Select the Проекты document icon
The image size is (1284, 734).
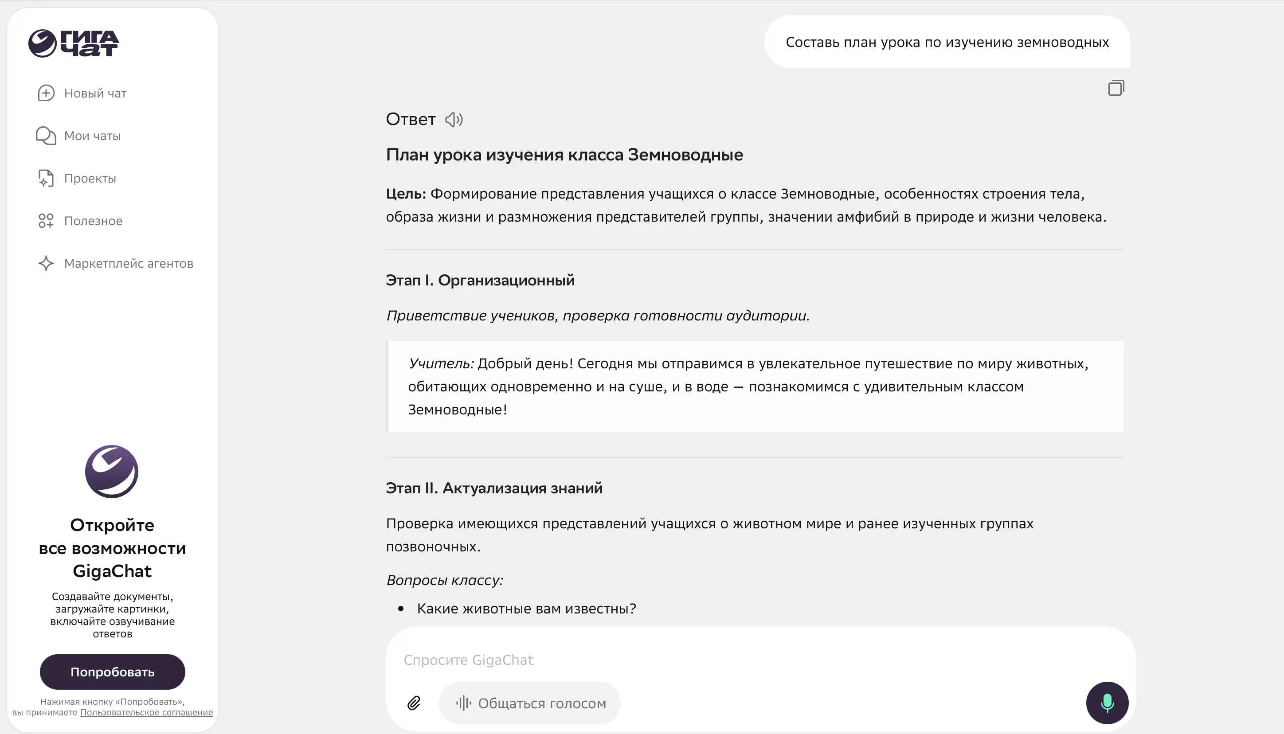pos(46,178)
